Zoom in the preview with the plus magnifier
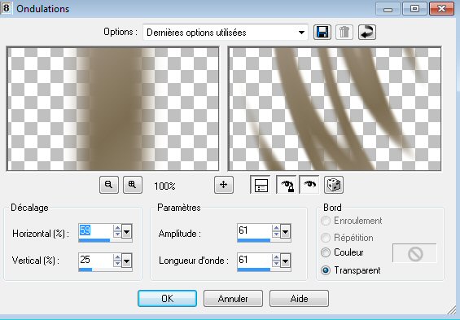Image resolution: width=460 pixels, height=320 pixels. pos(133,185)
